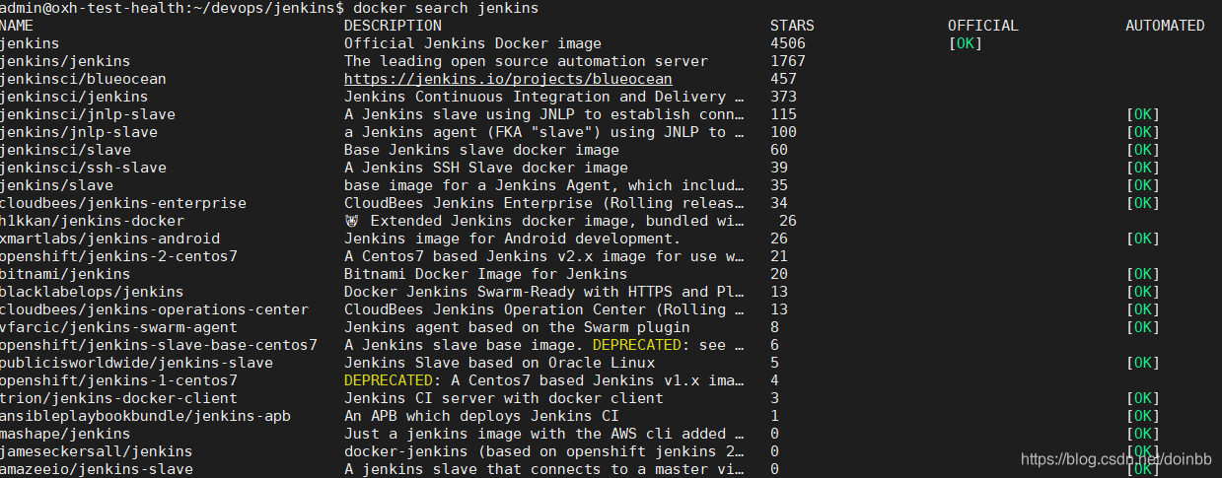Click the NAME column header
The height and width of the screenshot is (478, 1222).
[x=17, y=26]
